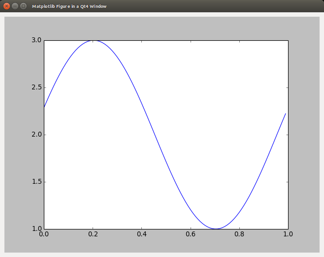This screenshot has width=324, height=257.
Task: Click the x-axis label 0.6
Action: [191, 234]
